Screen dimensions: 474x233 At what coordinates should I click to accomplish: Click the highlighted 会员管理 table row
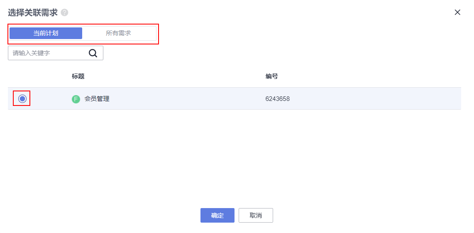point(234,99)
